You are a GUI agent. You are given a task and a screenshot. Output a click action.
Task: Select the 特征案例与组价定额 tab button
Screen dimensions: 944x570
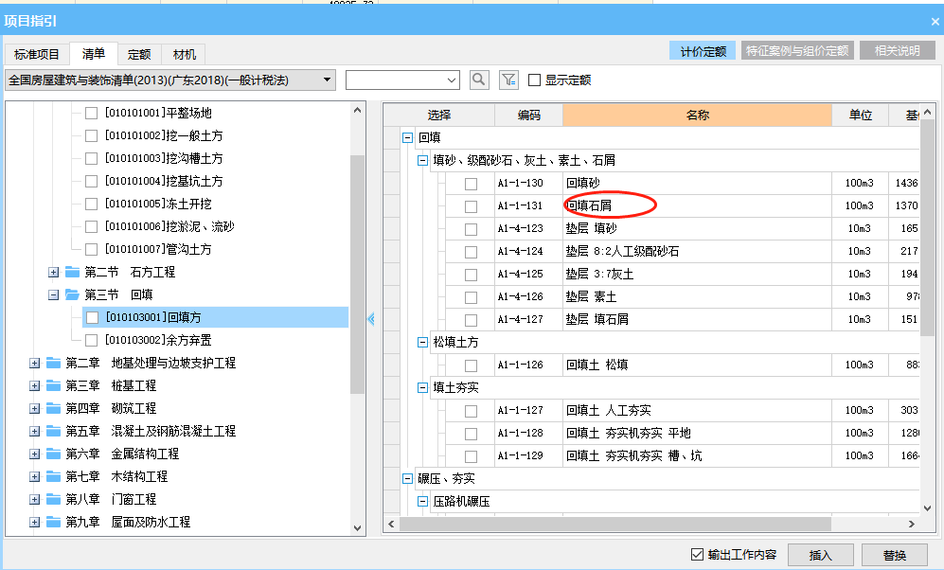(797, 51)
